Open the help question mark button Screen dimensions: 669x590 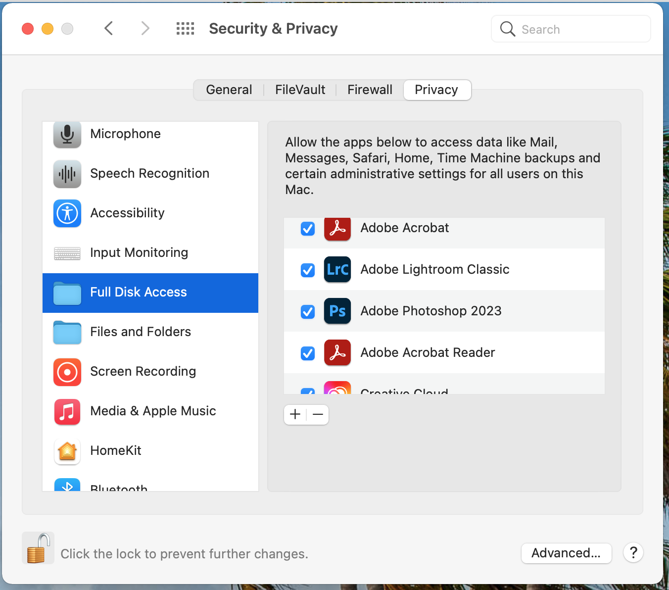click(633, 552)
